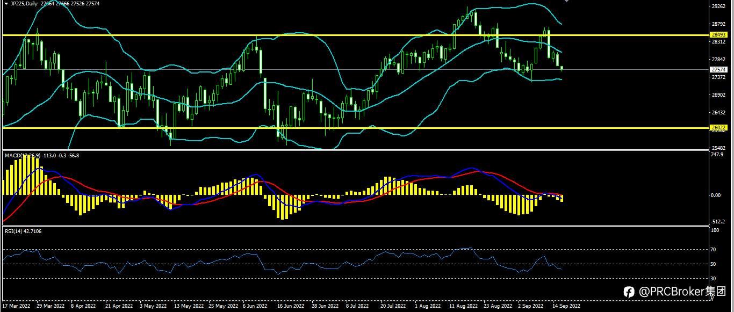Open the chart dropdown arrow beside JP225
The image size is (734, 312).
coord(5,3)
